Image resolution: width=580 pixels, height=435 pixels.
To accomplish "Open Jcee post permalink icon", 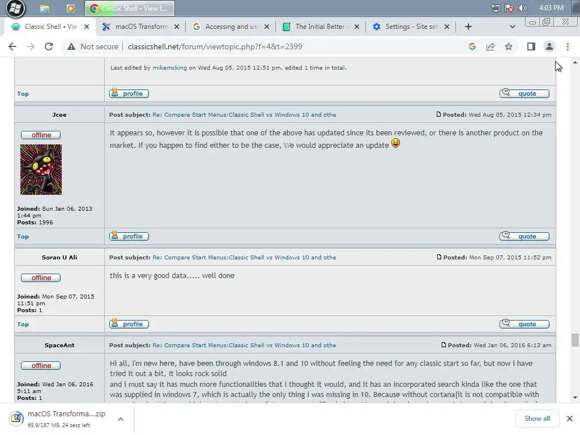I will (x=438, y=114).
